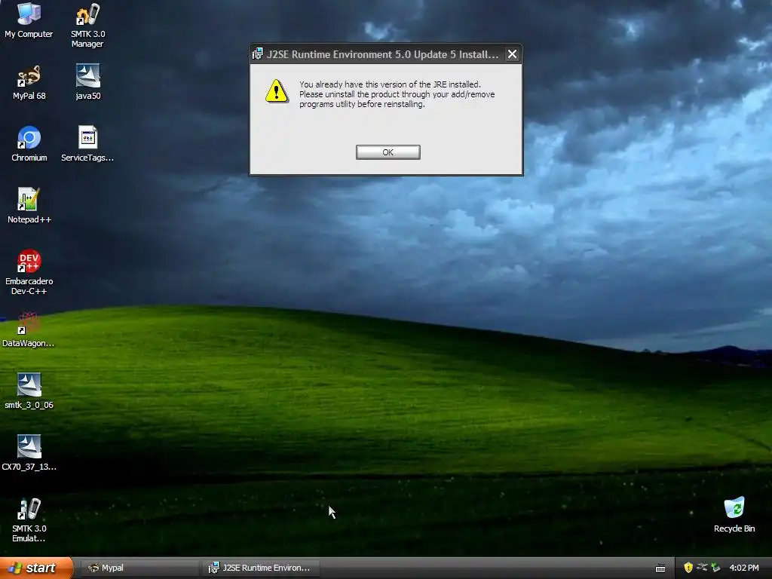
Task: Select the java50 installer icon
Action: tap(88, 83)
